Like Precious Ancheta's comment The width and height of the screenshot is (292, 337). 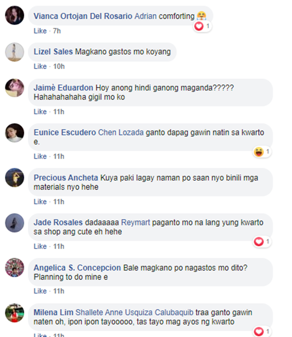coord(40,201)
